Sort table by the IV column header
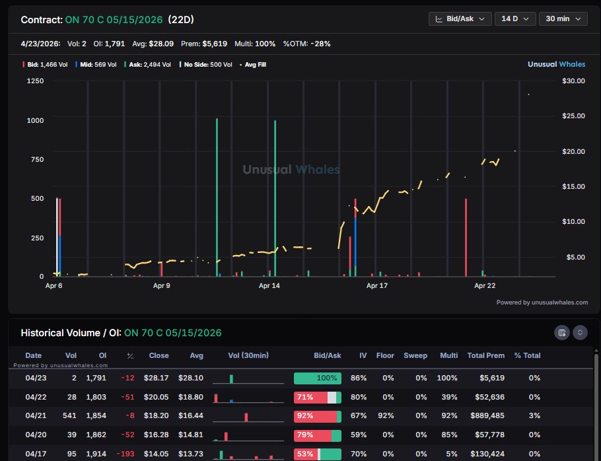This screenshot has width=601, height=461. (363, 355)
